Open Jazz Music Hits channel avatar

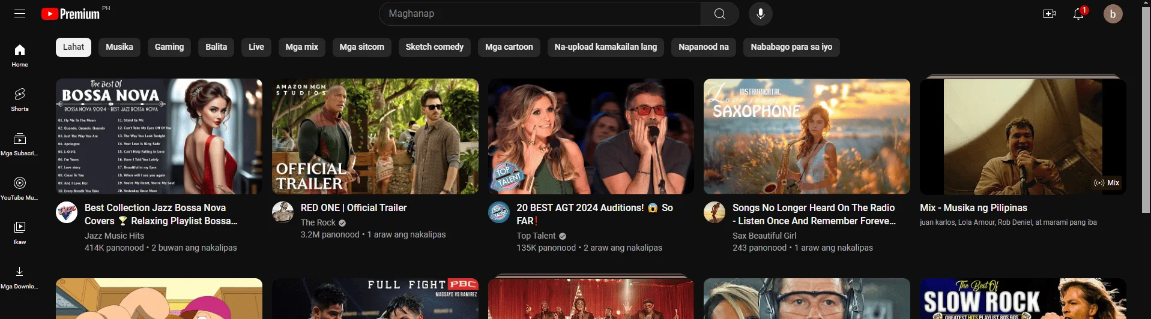(x=67, y=212)
